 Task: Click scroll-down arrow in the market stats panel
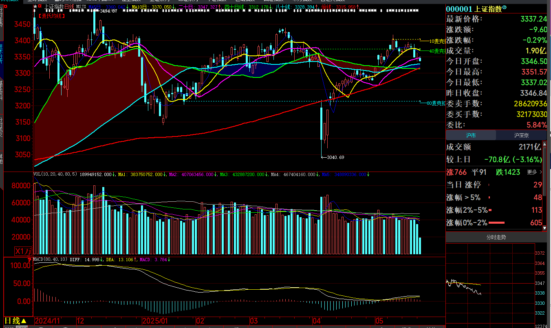pyautogui.click(x=545, y=228)
